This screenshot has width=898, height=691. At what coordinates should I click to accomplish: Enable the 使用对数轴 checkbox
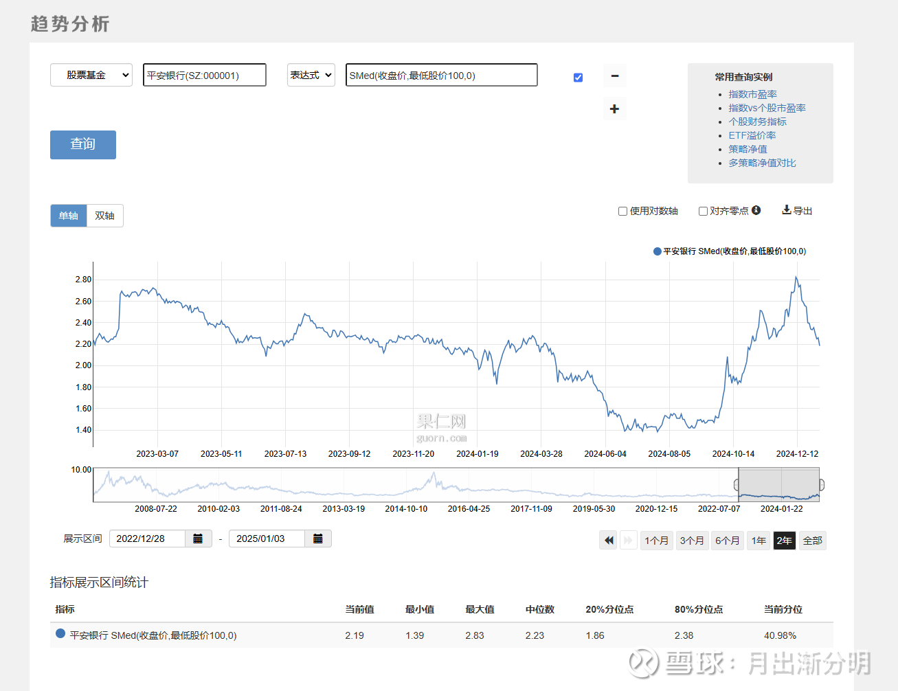click(x=622, y=211)
